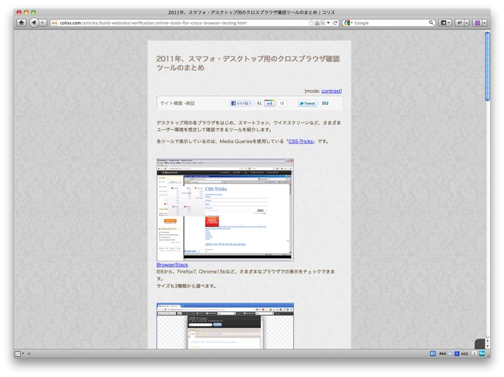Click the Hatena bookmark B! status icon

433,354
